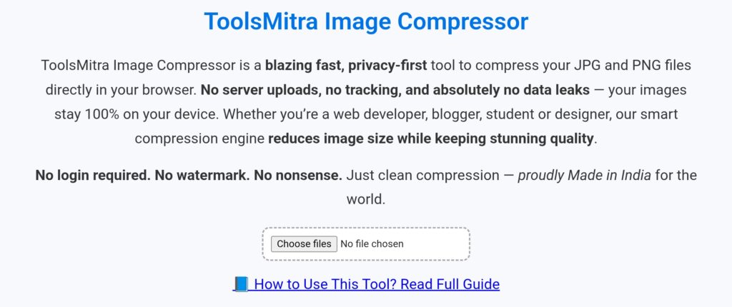732x307 pixels.
Task: Click the Choose files button
Action: coord(304,244)
